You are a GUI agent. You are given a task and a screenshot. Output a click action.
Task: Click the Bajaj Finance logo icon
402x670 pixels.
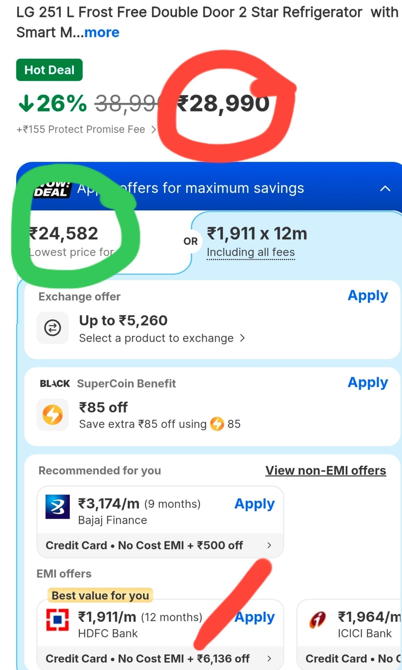(x=57, y=507)
